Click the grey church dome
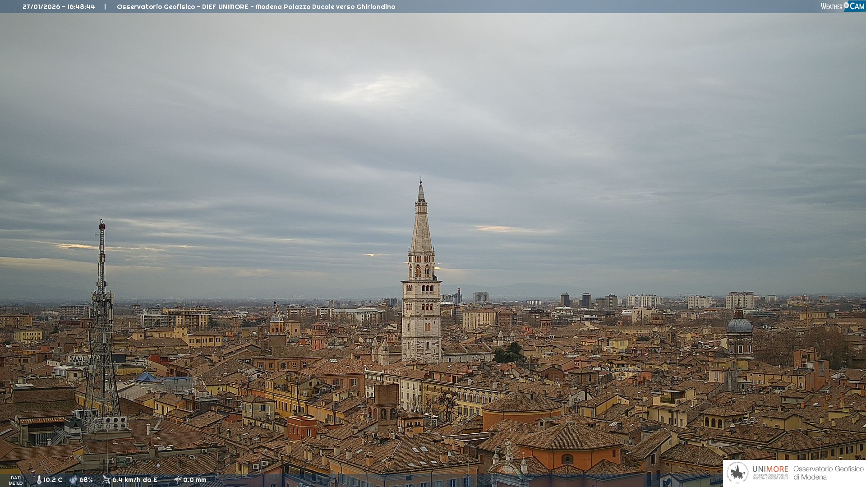Screen dimensions: 866x487 (739, 326)
